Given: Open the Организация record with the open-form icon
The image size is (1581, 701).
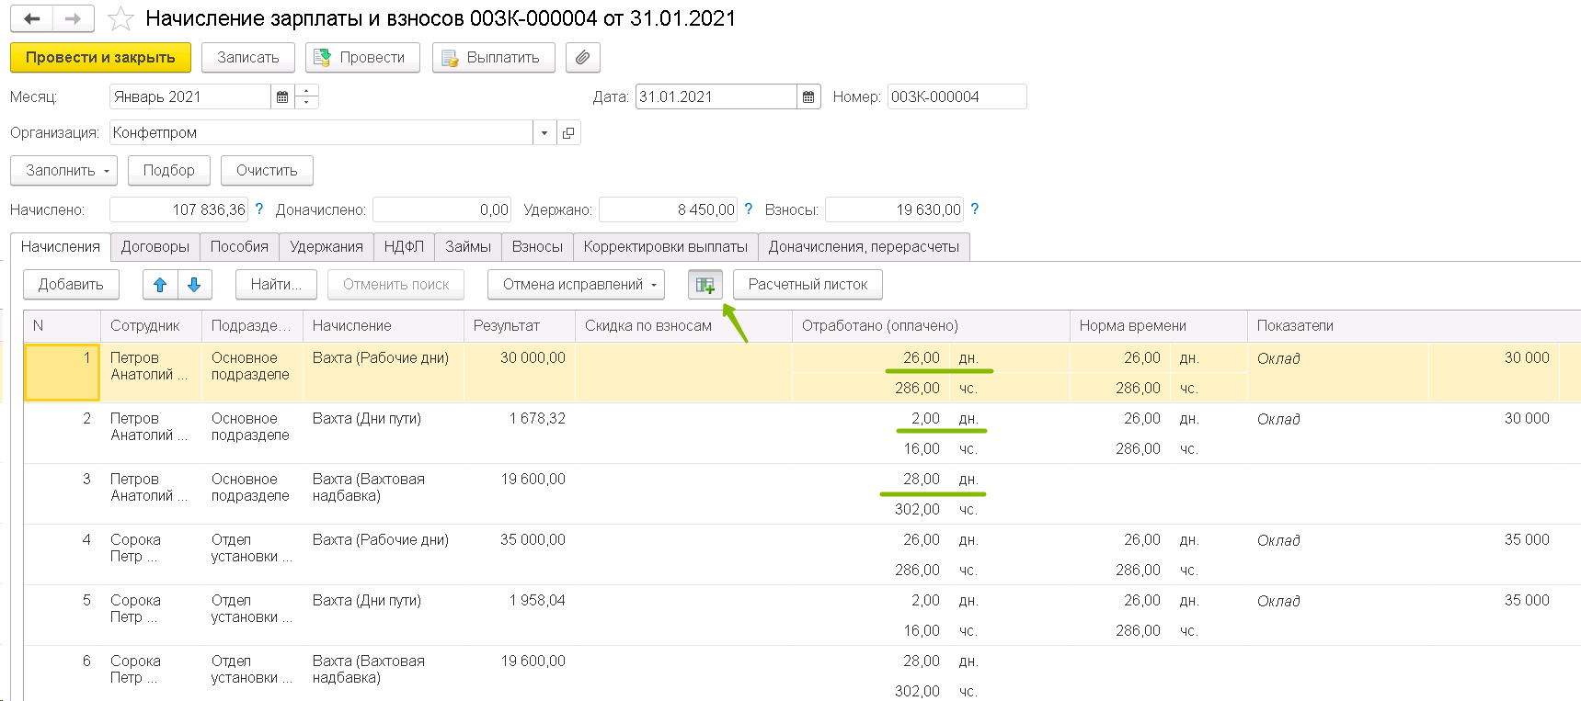Looking at the screenshot, I should tap(568, 132).
